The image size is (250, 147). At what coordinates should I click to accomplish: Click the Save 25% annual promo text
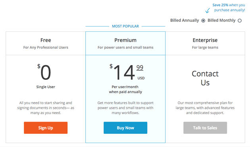[x=229, y=8]
